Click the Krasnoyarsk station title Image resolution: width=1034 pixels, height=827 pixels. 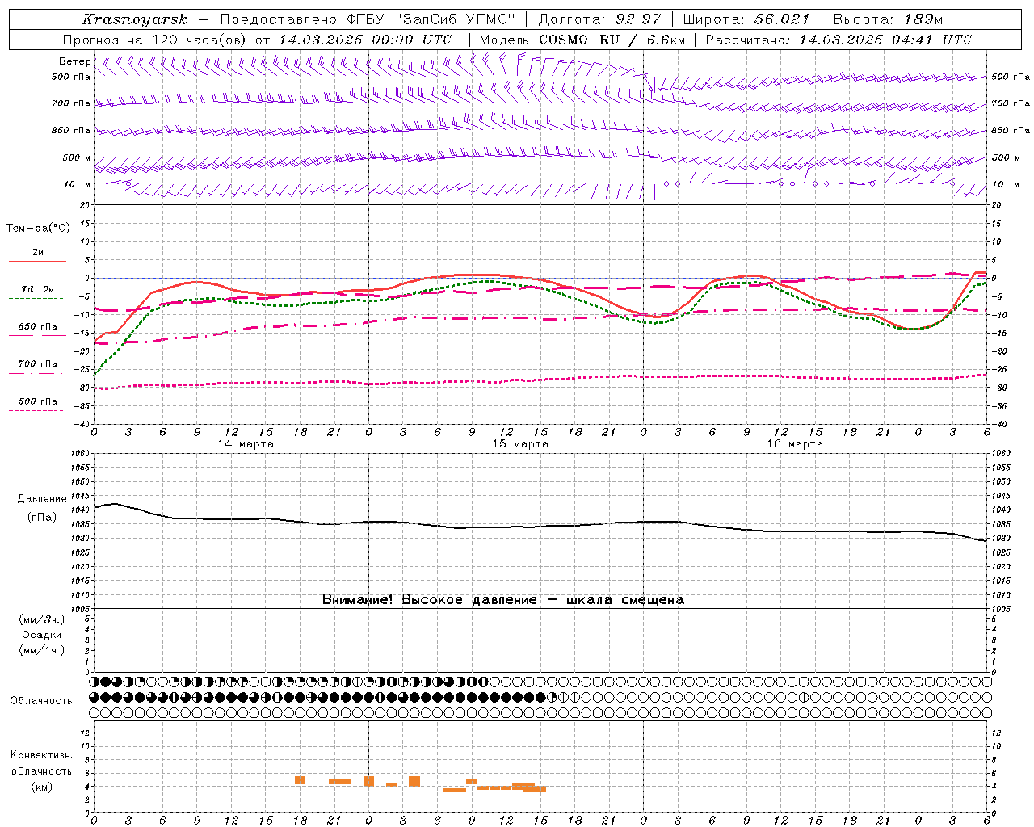[135, 19]
